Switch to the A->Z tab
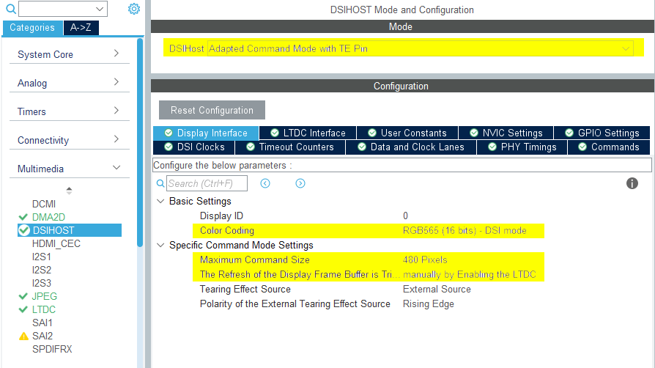This screenshot has height=368, width=655. [x=81, y=28]
